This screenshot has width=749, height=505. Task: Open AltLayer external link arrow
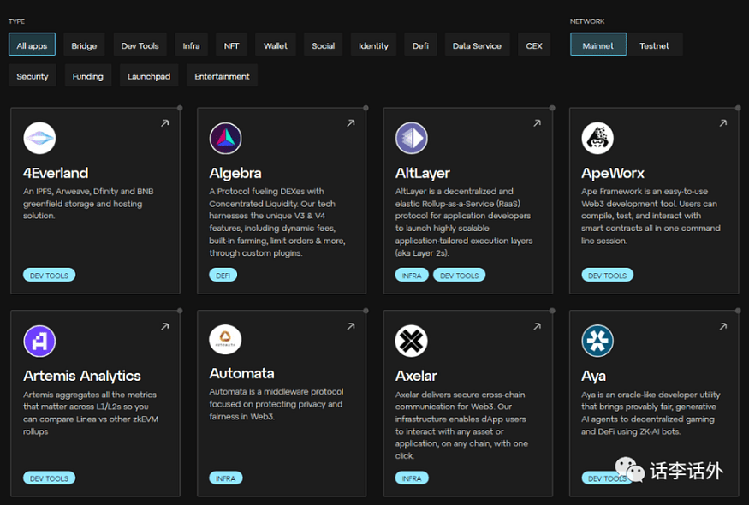click(537, 123)
